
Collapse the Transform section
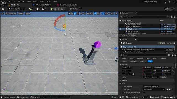(121, 65)
